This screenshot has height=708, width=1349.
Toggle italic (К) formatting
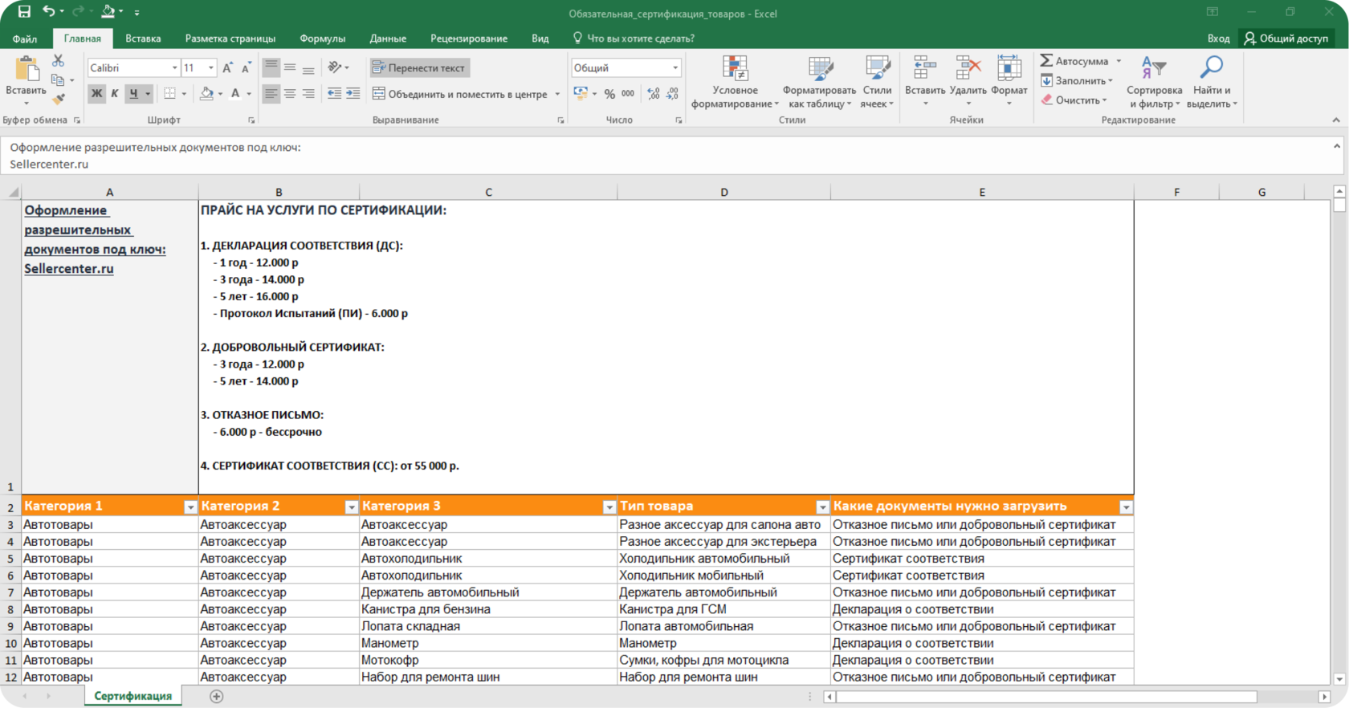tap(115, 94)
